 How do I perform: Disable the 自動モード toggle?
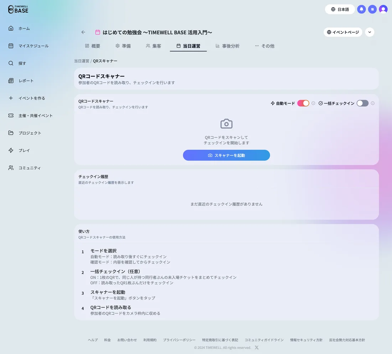(303, 103)
